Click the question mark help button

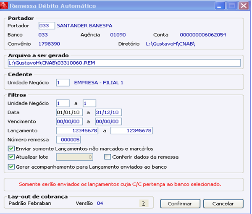tap(144, 204)
